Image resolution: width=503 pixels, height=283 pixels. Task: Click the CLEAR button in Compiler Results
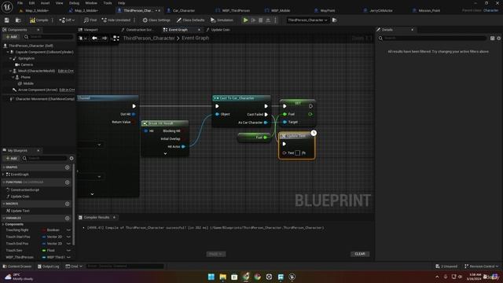pos(360,254)
